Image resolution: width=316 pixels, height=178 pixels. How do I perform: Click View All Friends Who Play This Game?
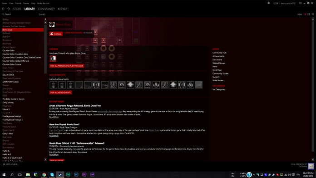pos(67,66)
